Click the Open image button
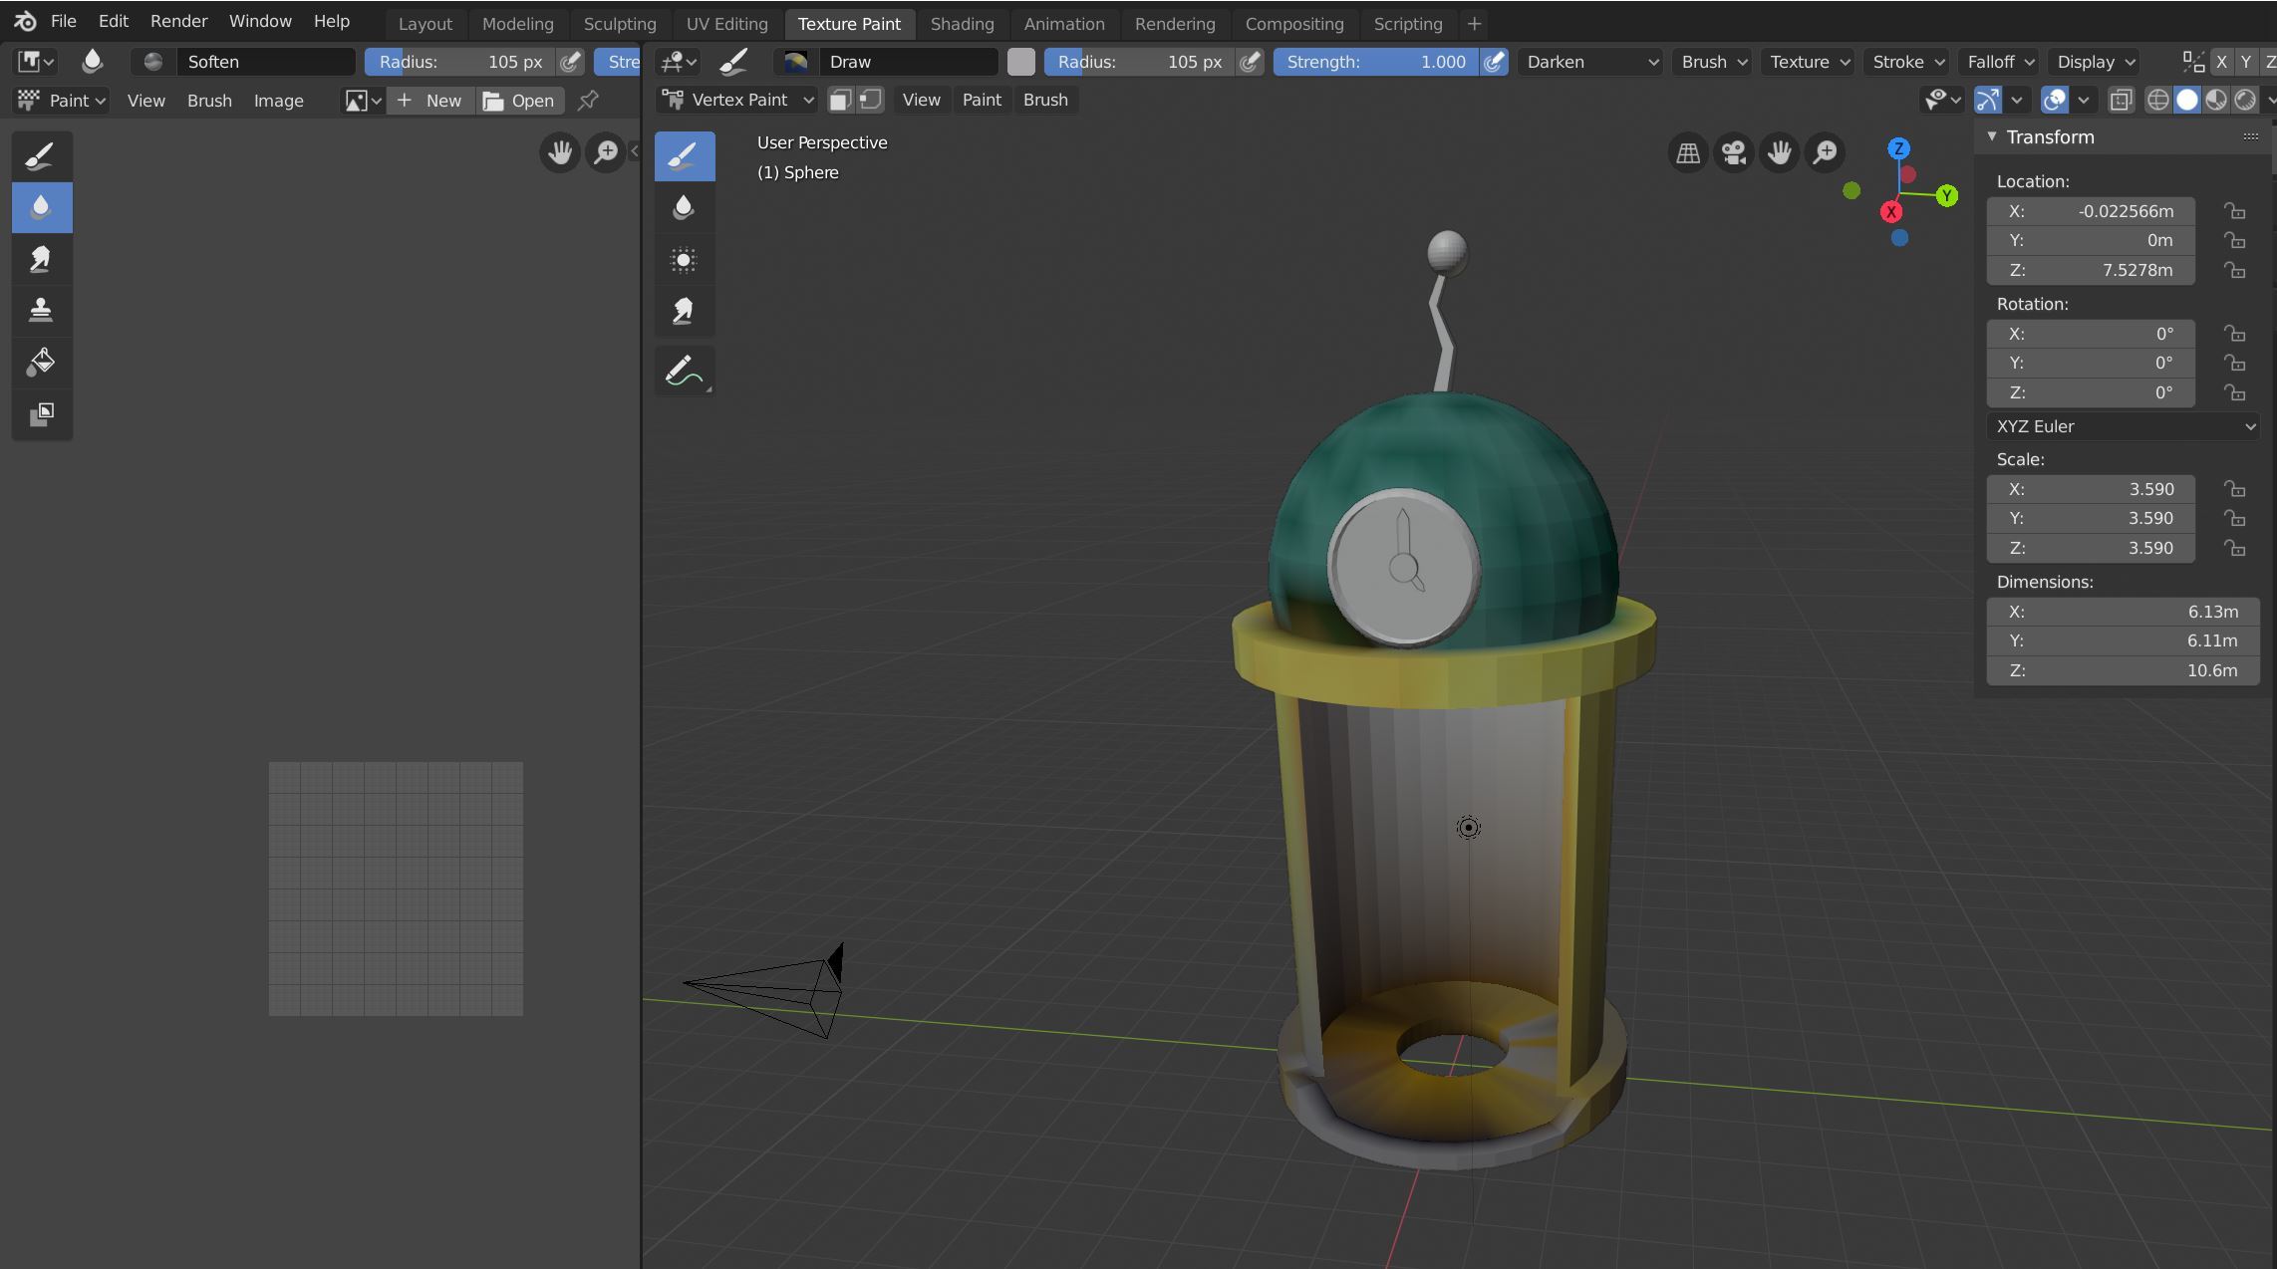Screen dimensions: 2277x1269 (519, 101)
